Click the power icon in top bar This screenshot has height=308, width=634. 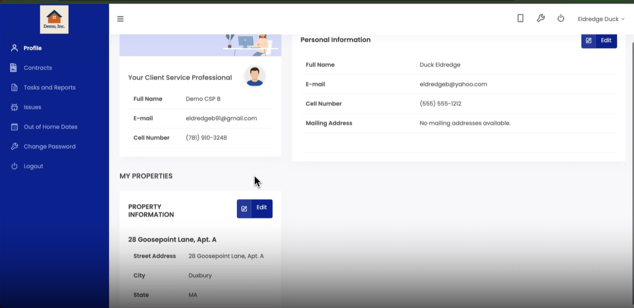click(561, 19)
